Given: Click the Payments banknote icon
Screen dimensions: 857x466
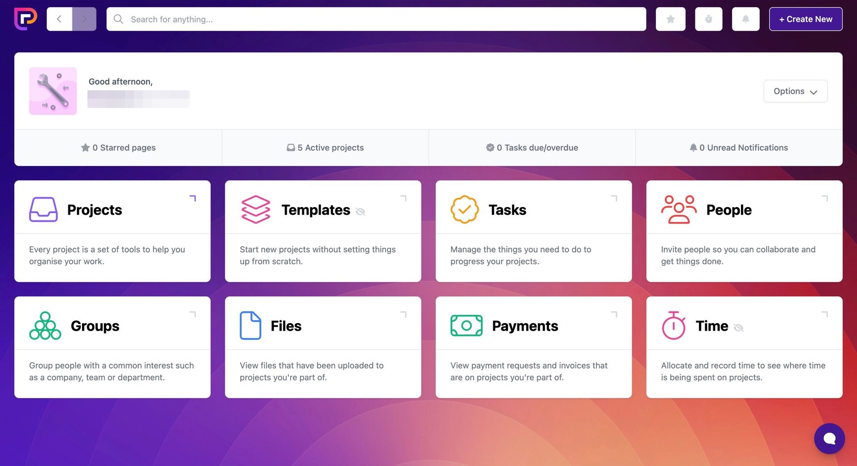Looking at the screenshot, I should click(466, 325).
